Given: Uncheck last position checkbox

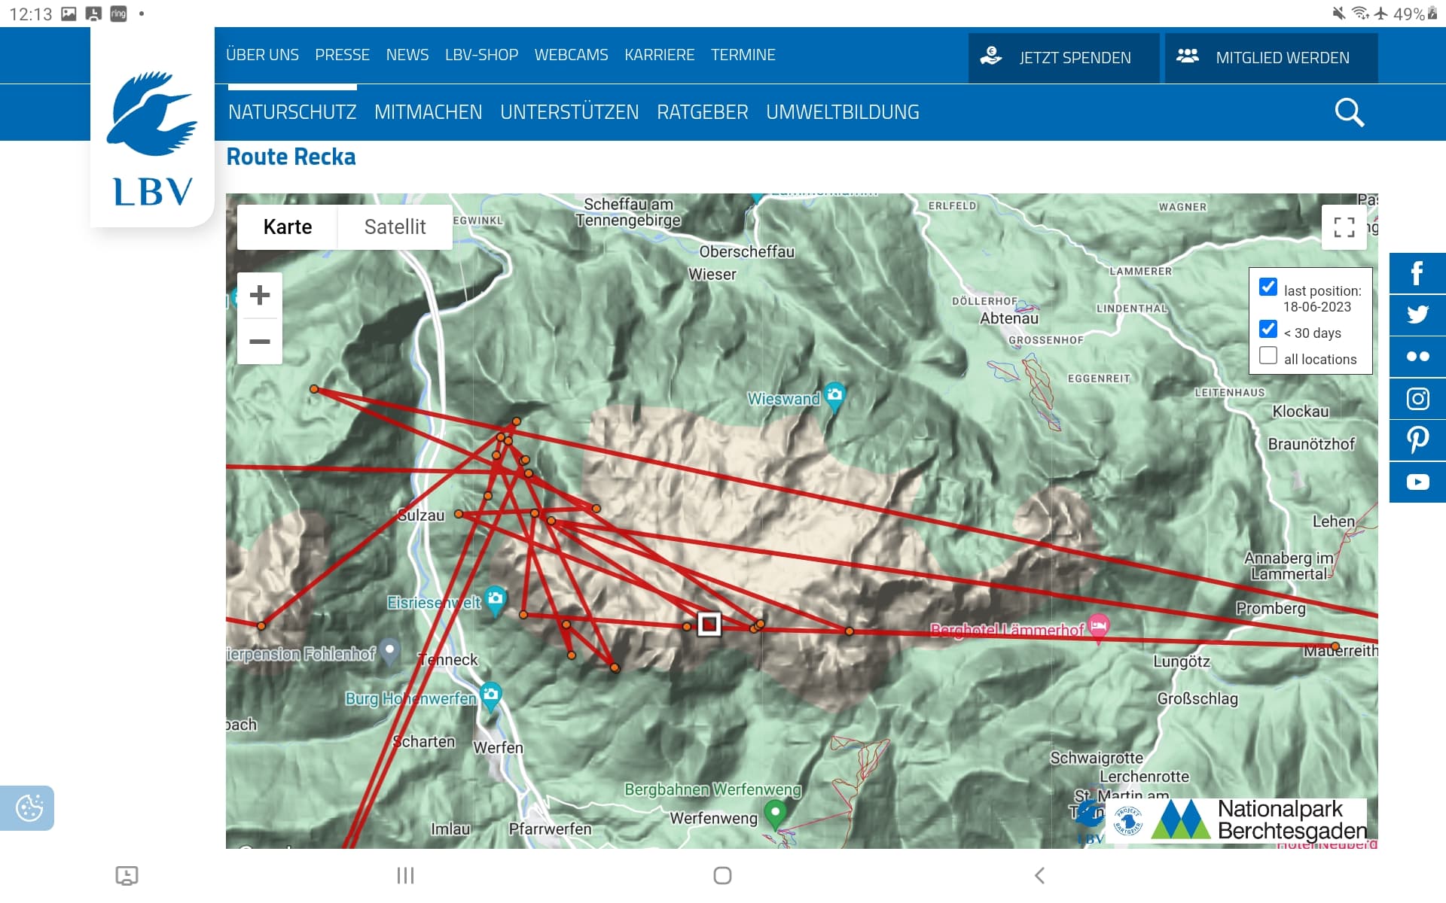Looking at the screenshot, I should click(x=1268, y=287).
